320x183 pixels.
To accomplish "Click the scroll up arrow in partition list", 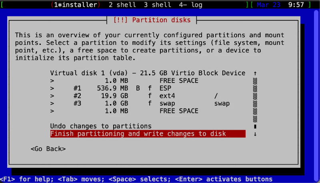I will pos(255,73).
